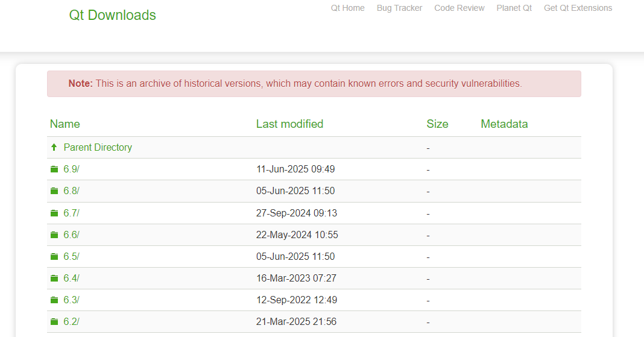Click the Metadata column header
Viewport: 644px width, 337px height.
504,124
